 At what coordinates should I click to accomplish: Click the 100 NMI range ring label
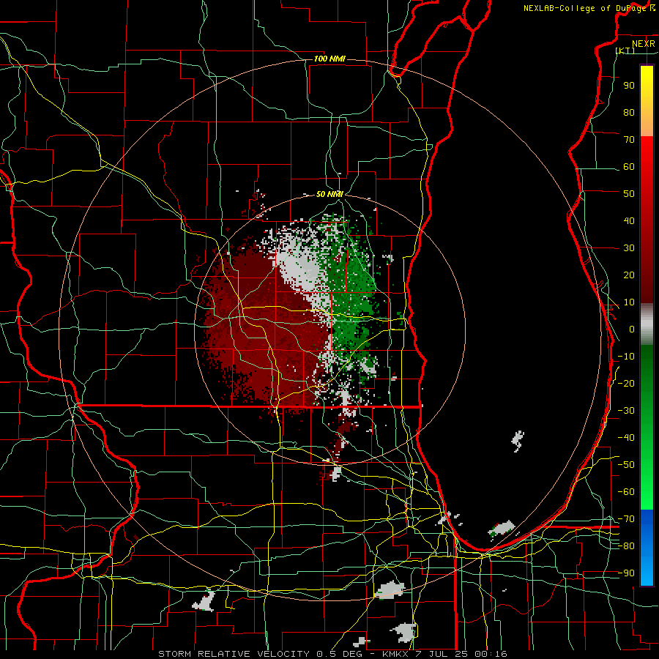[329, 59]
